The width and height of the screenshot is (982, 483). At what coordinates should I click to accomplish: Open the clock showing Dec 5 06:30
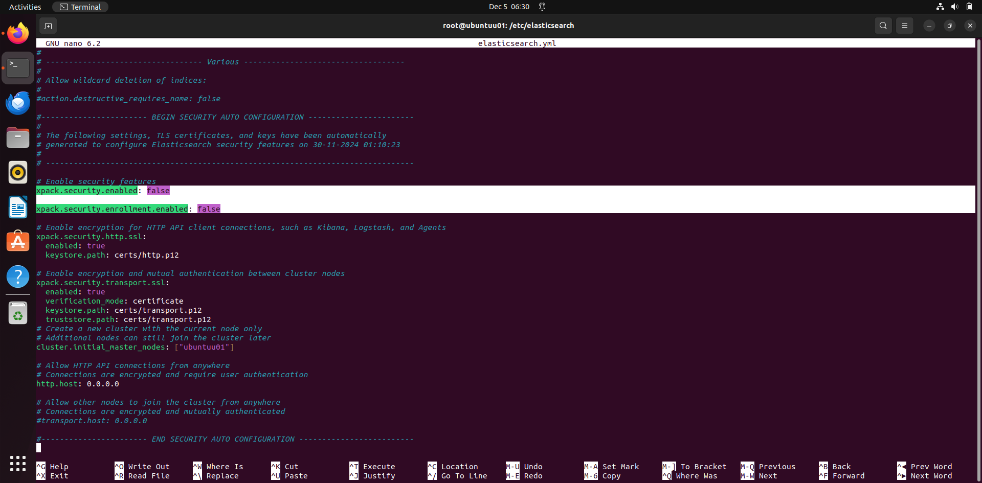(x=509, y=7)
